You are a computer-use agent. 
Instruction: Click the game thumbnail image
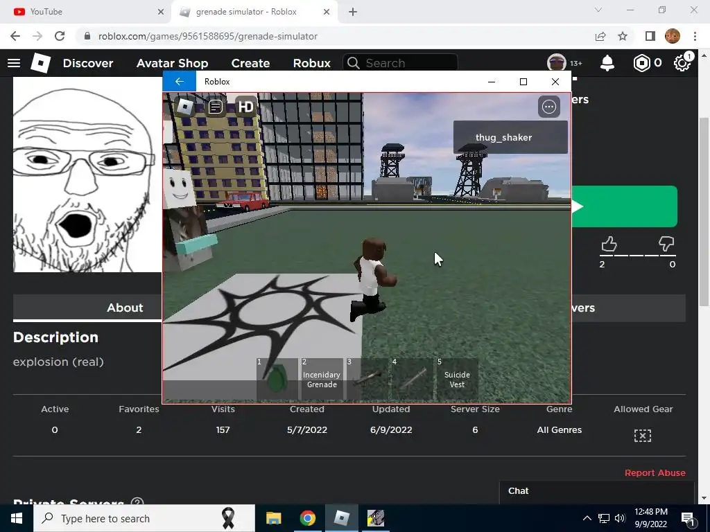click(x=87, y=175)
